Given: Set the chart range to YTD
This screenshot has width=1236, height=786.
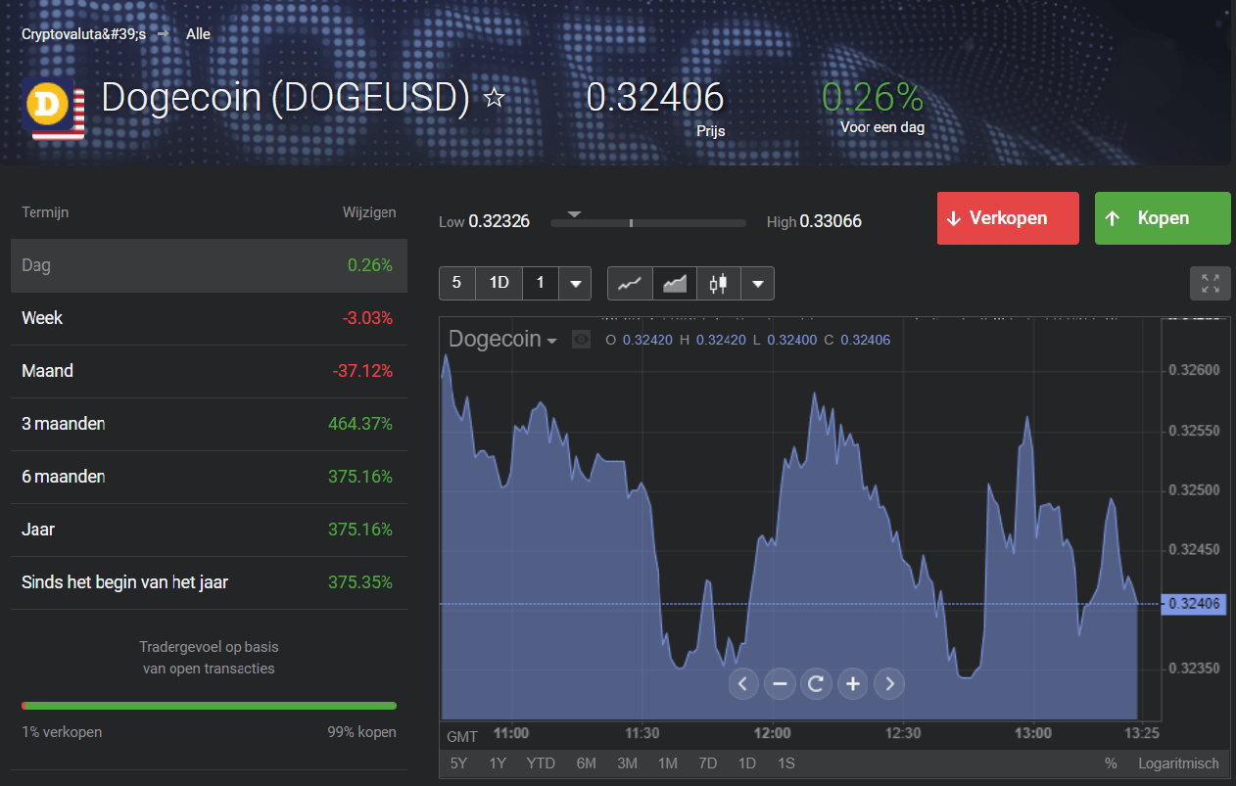Looking at the screenshot, I should point(541,763).
